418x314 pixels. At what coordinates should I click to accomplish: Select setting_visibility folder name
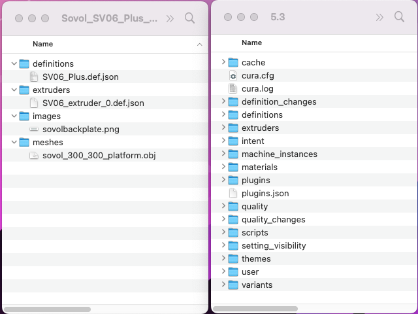coord(274,246)
